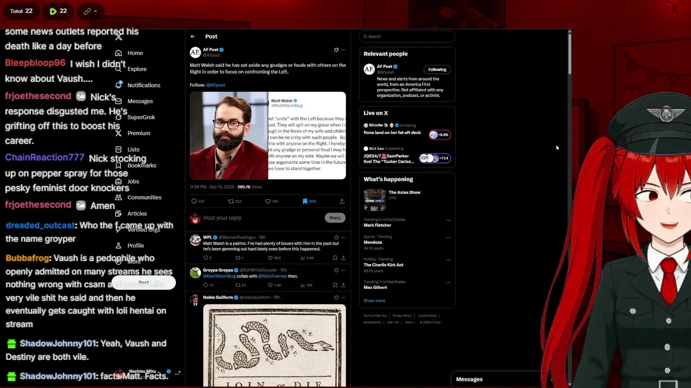
Task: Open more options on Noble Soliform's reply
Action: pos(343,297)
